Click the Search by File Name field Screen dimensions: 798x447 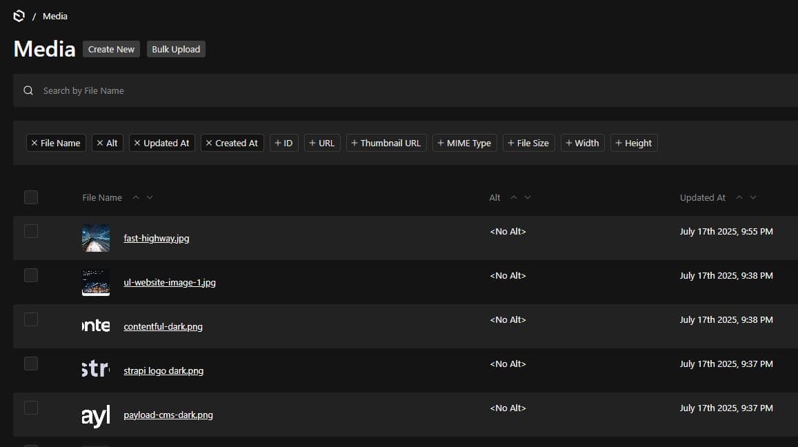414,90
